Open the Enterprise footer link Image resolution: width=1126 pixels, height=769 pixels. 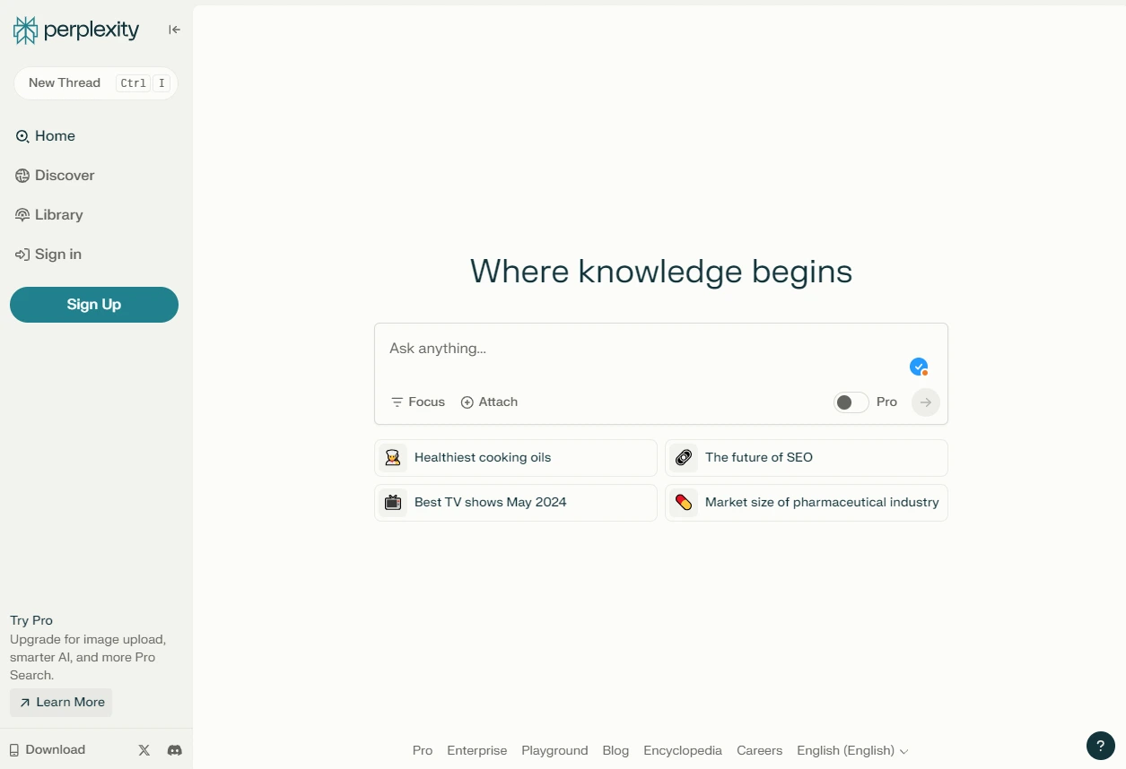477,751
